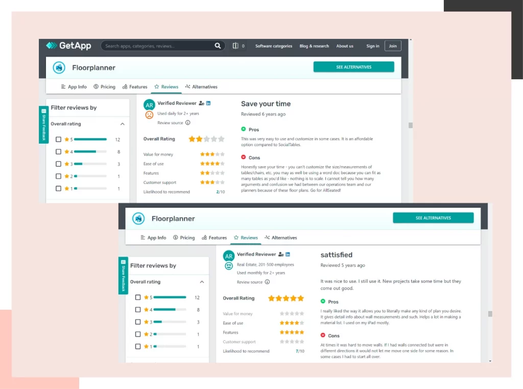This screenshot has width=523, height=389.
Task: Check the 4-star filter in lower window
Action: pyautogui.click(x=138, y=310)
